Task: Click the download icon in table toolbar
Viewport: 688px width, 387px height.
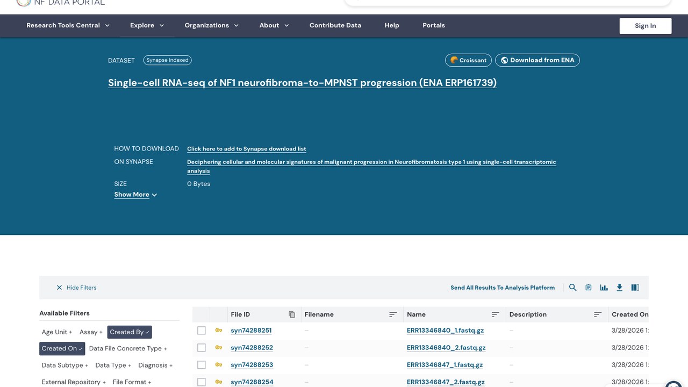Action: 620,288
